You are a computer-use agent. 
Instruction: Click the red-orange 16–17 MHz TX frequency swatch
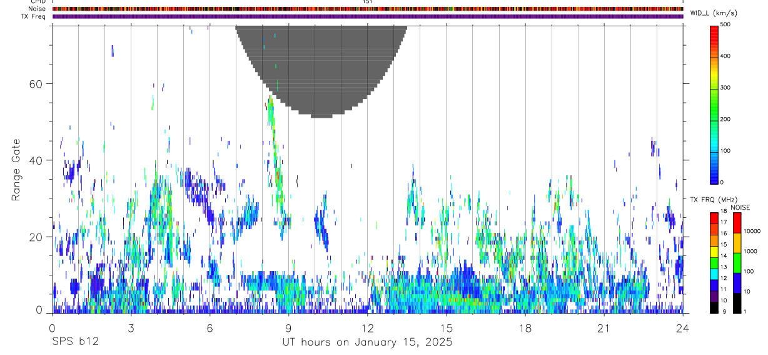coord(714,229)
